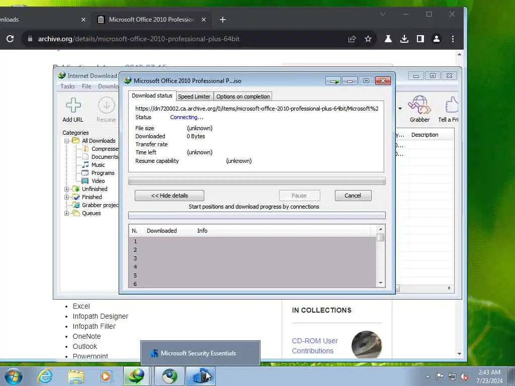Cancel the download
This screenshot has height=386, width=515.
353,196
